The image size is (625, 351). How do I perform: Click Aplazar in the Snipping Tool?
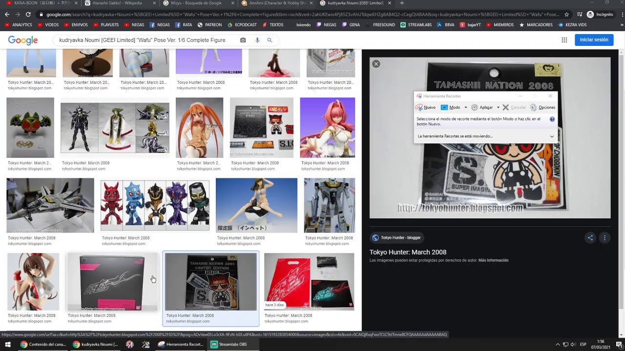tap(482, 107)
